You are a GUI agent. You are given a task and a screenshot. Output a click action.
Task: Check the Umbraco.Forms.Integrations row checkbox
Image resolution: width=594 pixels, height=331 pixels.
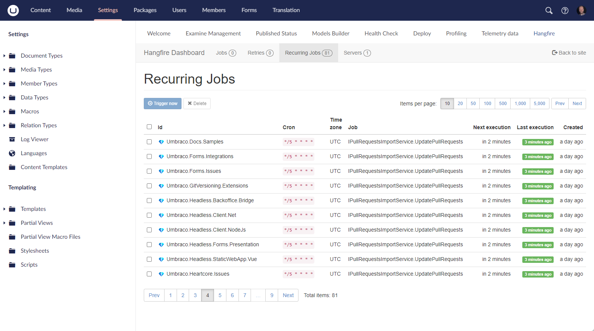click(149, 157)
